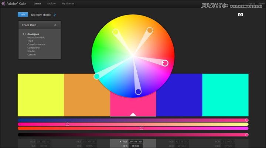Image resolution: width=266 pixels, height=148 pixels.
Task: Choose the Shades color rule
Action: tap(31, 51)
